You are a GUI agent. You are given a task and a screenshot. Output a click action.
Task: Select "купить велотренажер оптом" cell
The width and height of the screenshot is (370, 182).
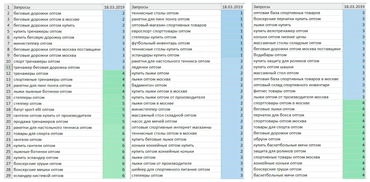click(x=297, y=31)
